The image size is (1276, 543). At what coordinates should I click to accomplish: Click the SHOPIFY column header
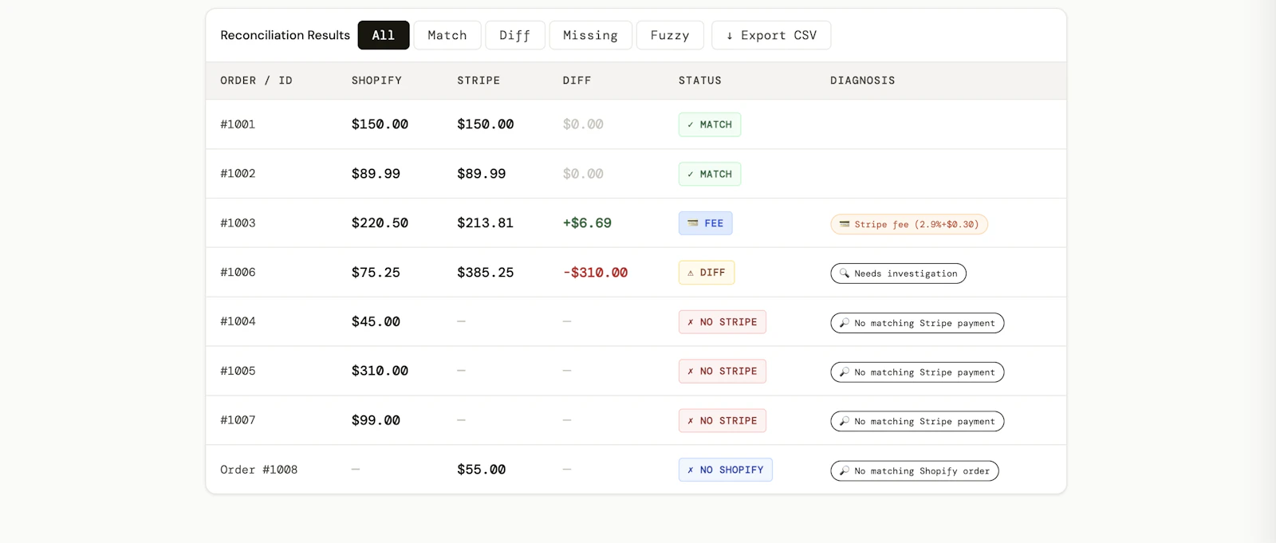coord(377,81)
